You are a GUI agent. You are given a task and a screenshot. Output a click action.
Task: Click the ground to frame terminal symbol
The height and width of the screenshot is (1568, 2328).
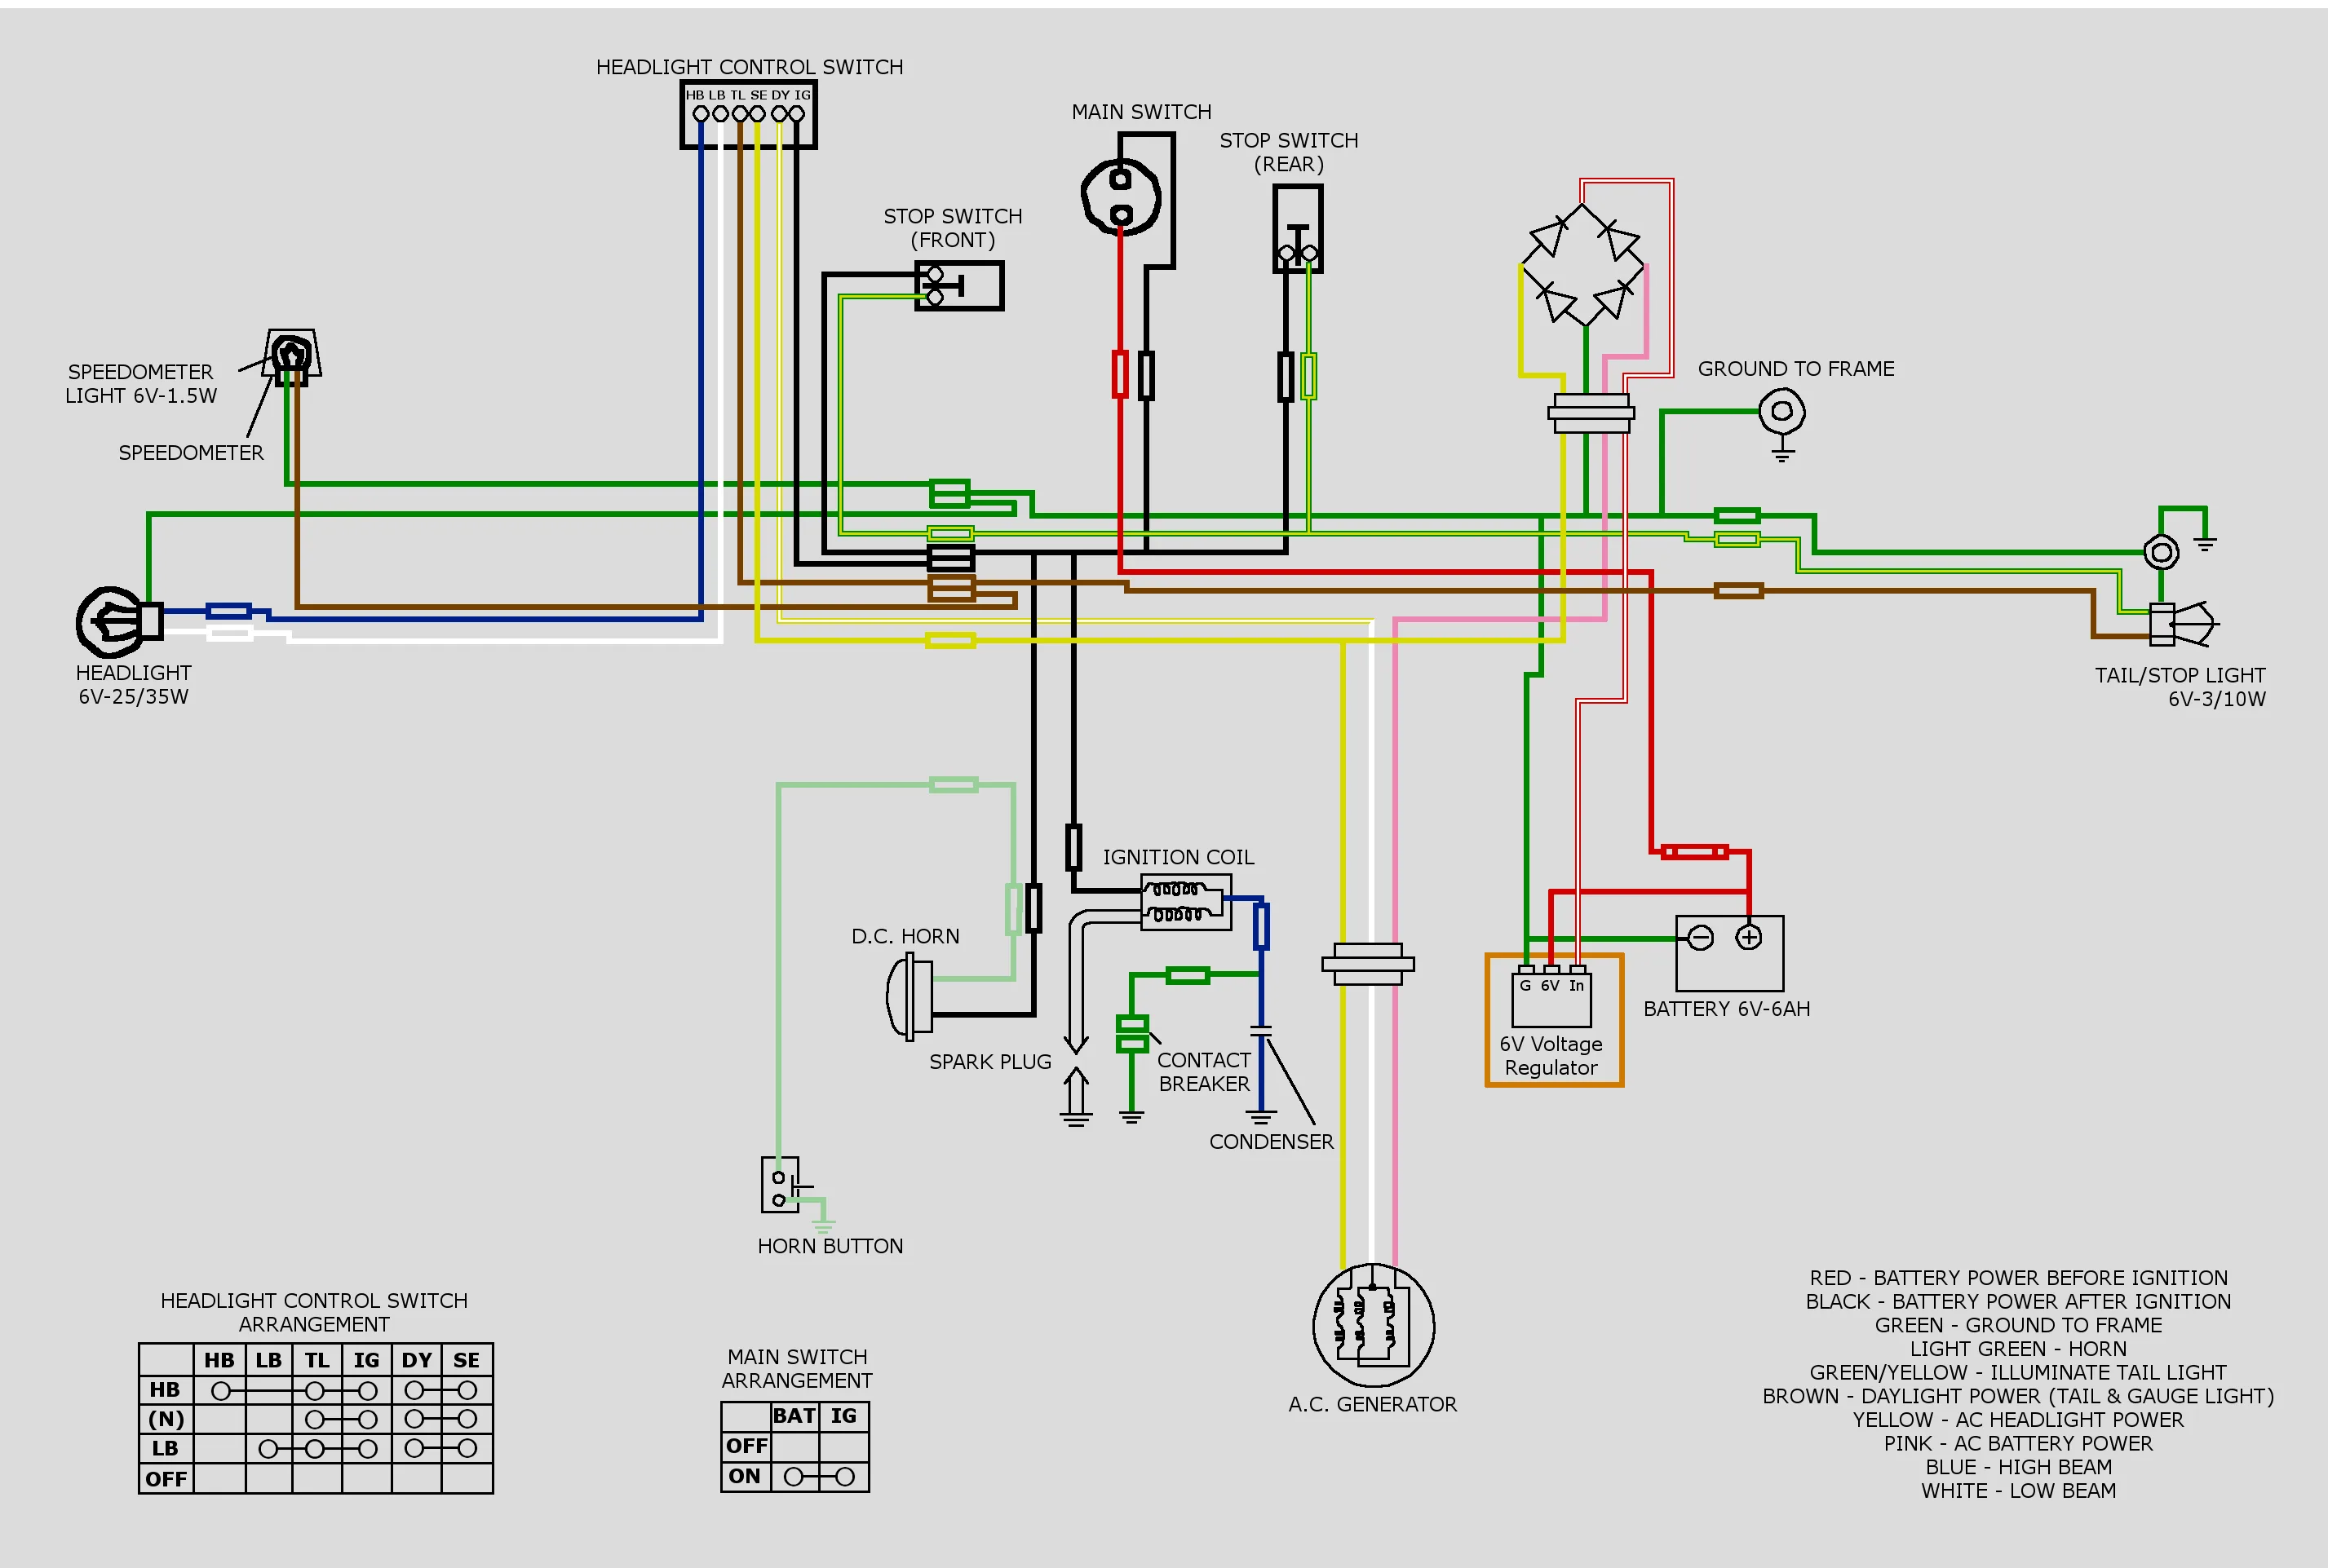pos(1781,411)
